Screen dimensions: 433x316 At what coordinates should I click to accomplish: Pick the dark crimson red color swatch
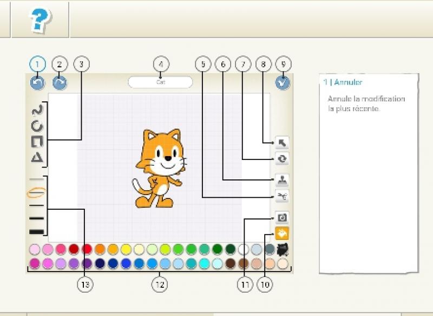point(74,249)
